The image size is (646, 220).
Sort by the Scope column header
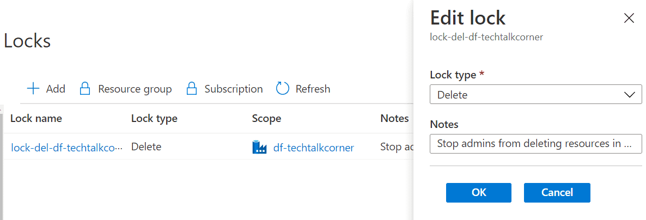pos(266,119)
